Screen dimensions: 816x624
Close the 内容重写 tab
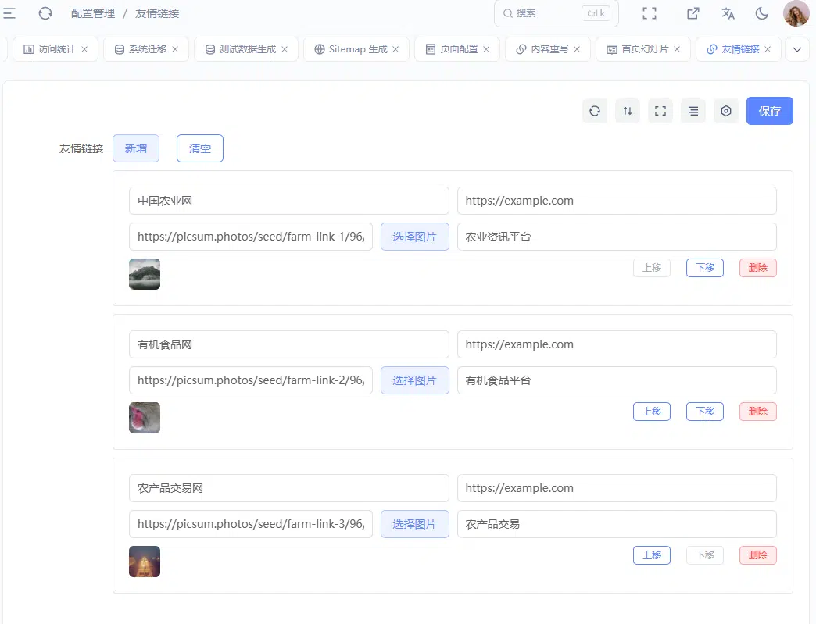click(x=577, y=49)
